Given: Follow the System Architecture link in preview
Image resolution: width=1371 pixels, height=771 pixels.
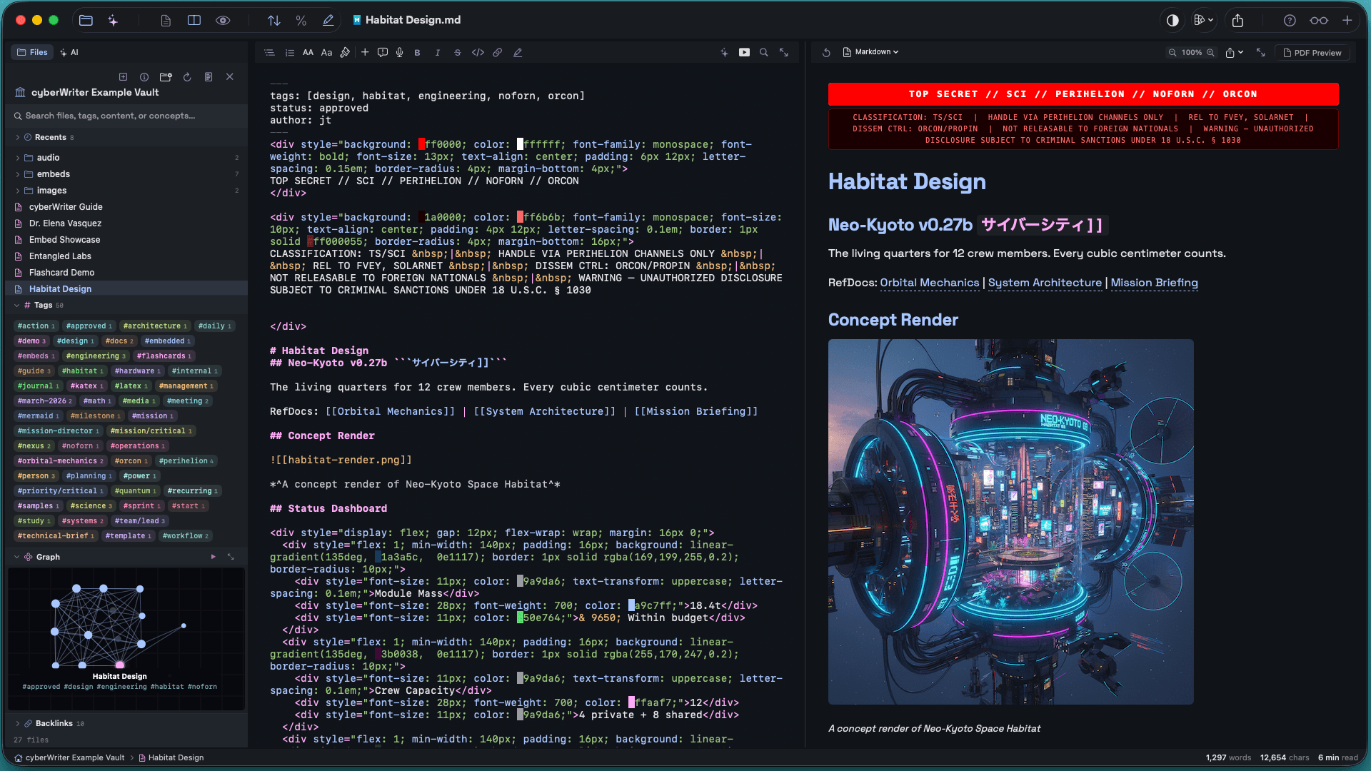Looking at the screenshot, I should [x=1045, y=283].
